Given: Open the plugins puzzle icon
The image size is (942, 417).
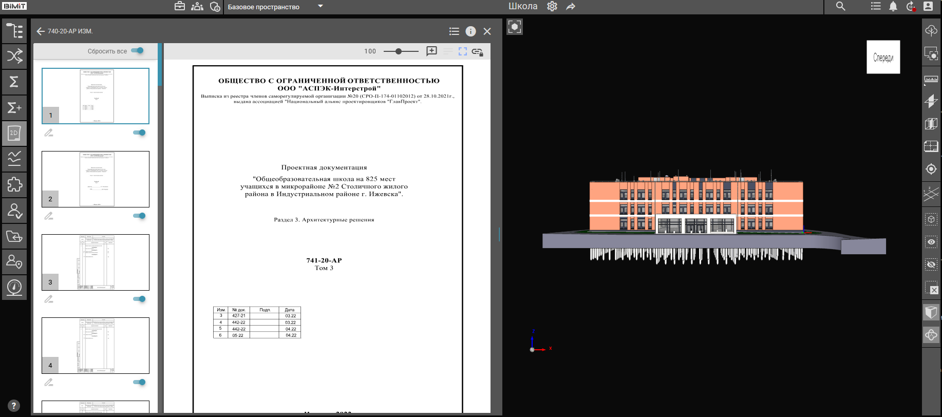Looking at the screenshot, I should 14,184.
